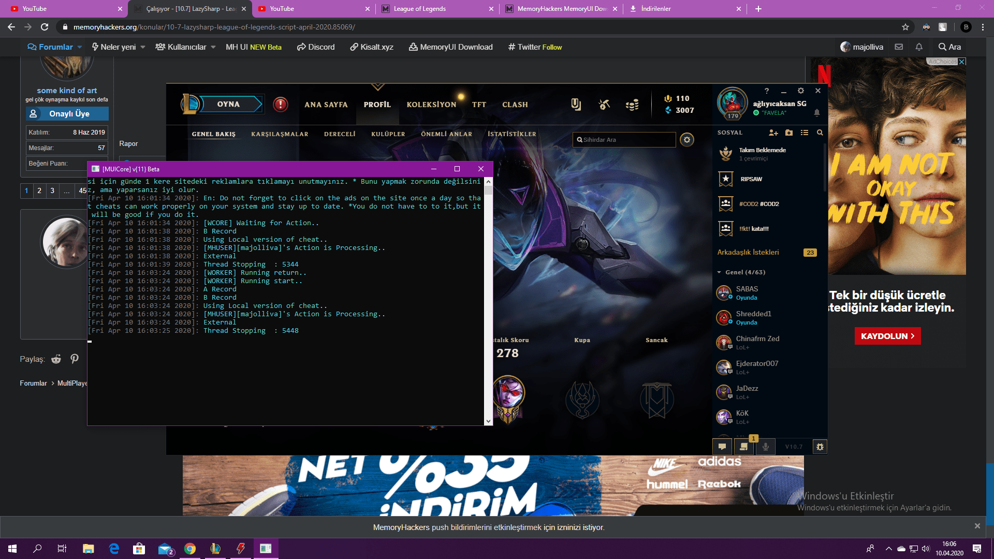Open the Chrome icon in taskbar
994x559 pixels.
point(190,549)
